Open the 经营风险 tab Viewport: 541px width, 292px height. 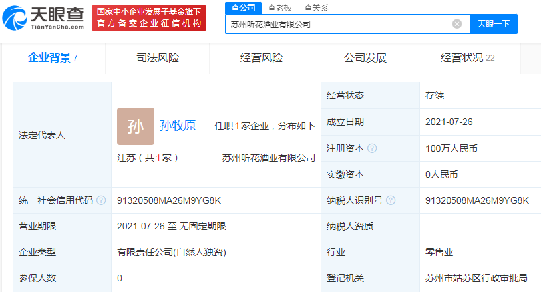(262, 57)
